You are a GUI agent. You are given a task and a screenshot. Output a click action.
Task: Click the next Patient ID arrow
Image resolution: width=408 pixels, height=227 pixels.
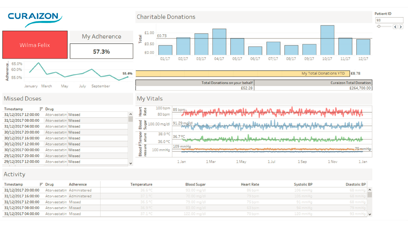click(x=401, y=27)
